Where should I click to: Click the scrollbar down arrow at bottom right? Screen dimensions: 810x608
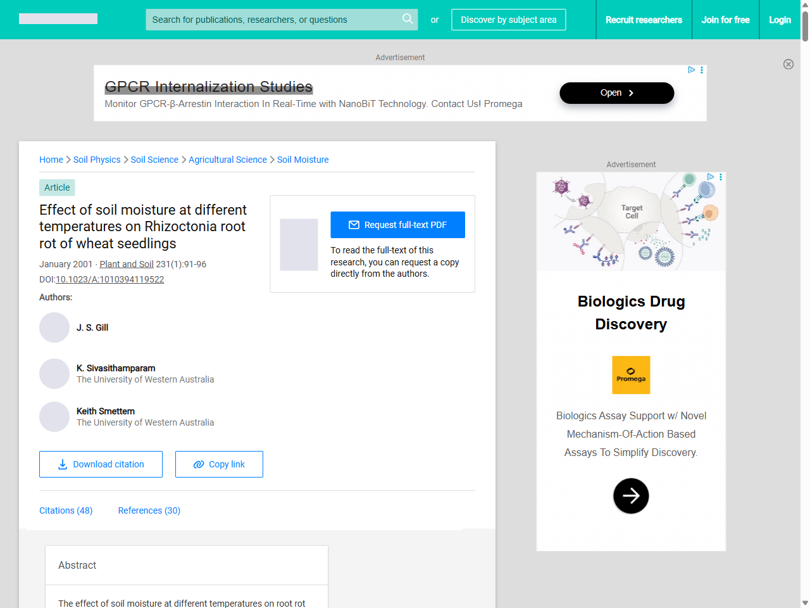pos(804,602)
